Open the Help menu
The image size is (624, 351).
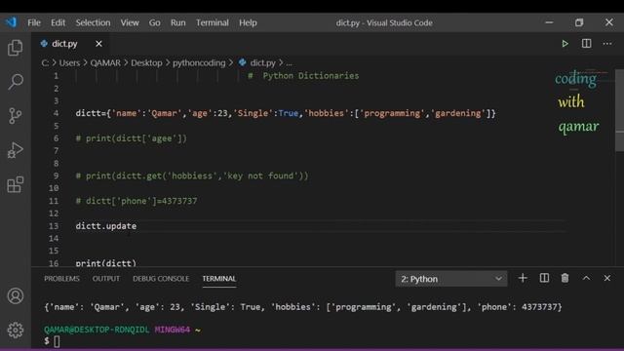[x=248, y=22]
